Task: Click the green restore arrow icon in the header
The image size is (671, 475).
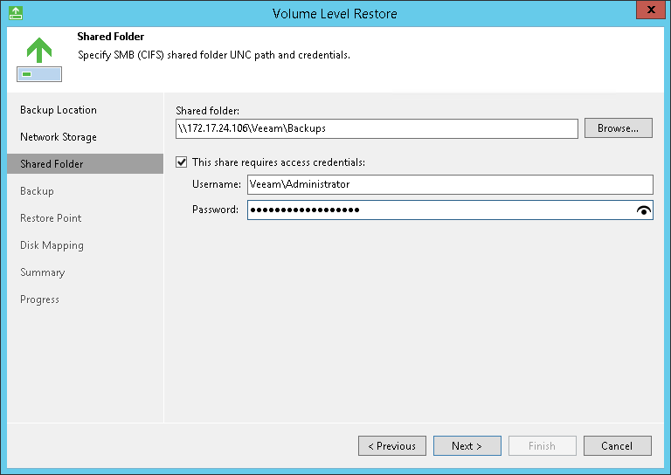Action: [x=39, y=59]
